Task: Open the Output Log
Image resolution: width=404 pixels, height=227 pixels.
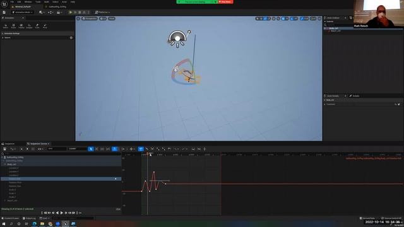Action: click(x=29, y=218)
